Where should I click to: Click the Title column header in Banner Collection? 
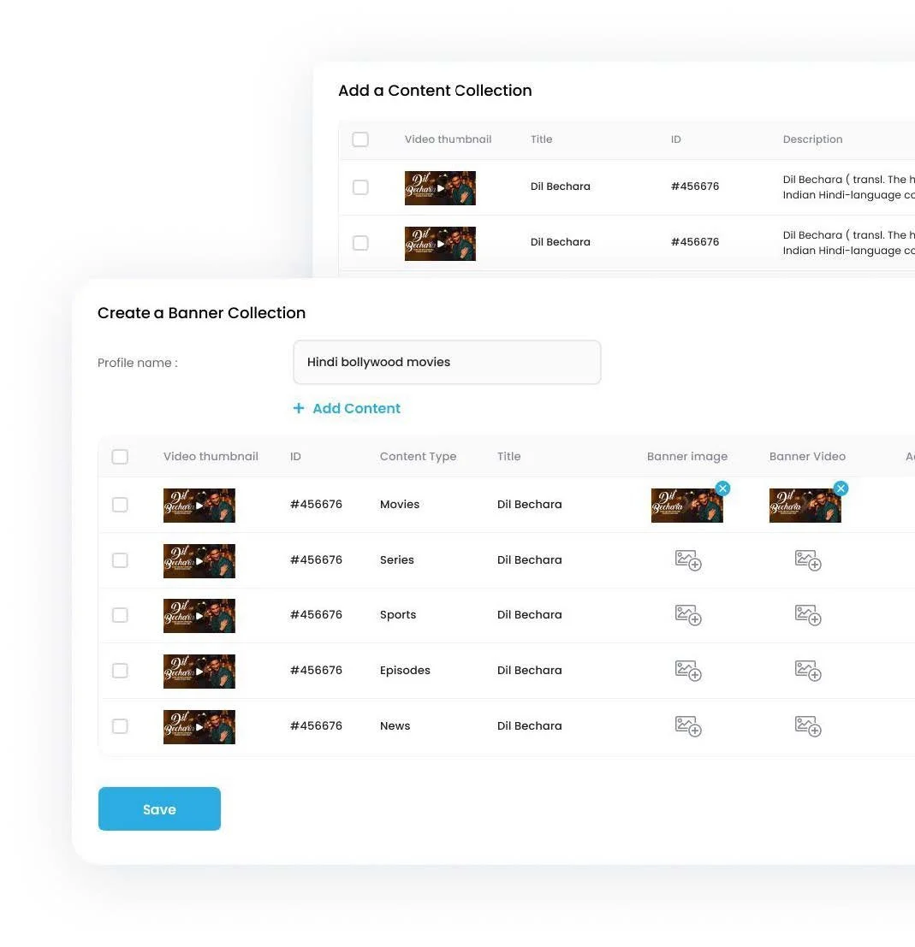pos(509,457)
